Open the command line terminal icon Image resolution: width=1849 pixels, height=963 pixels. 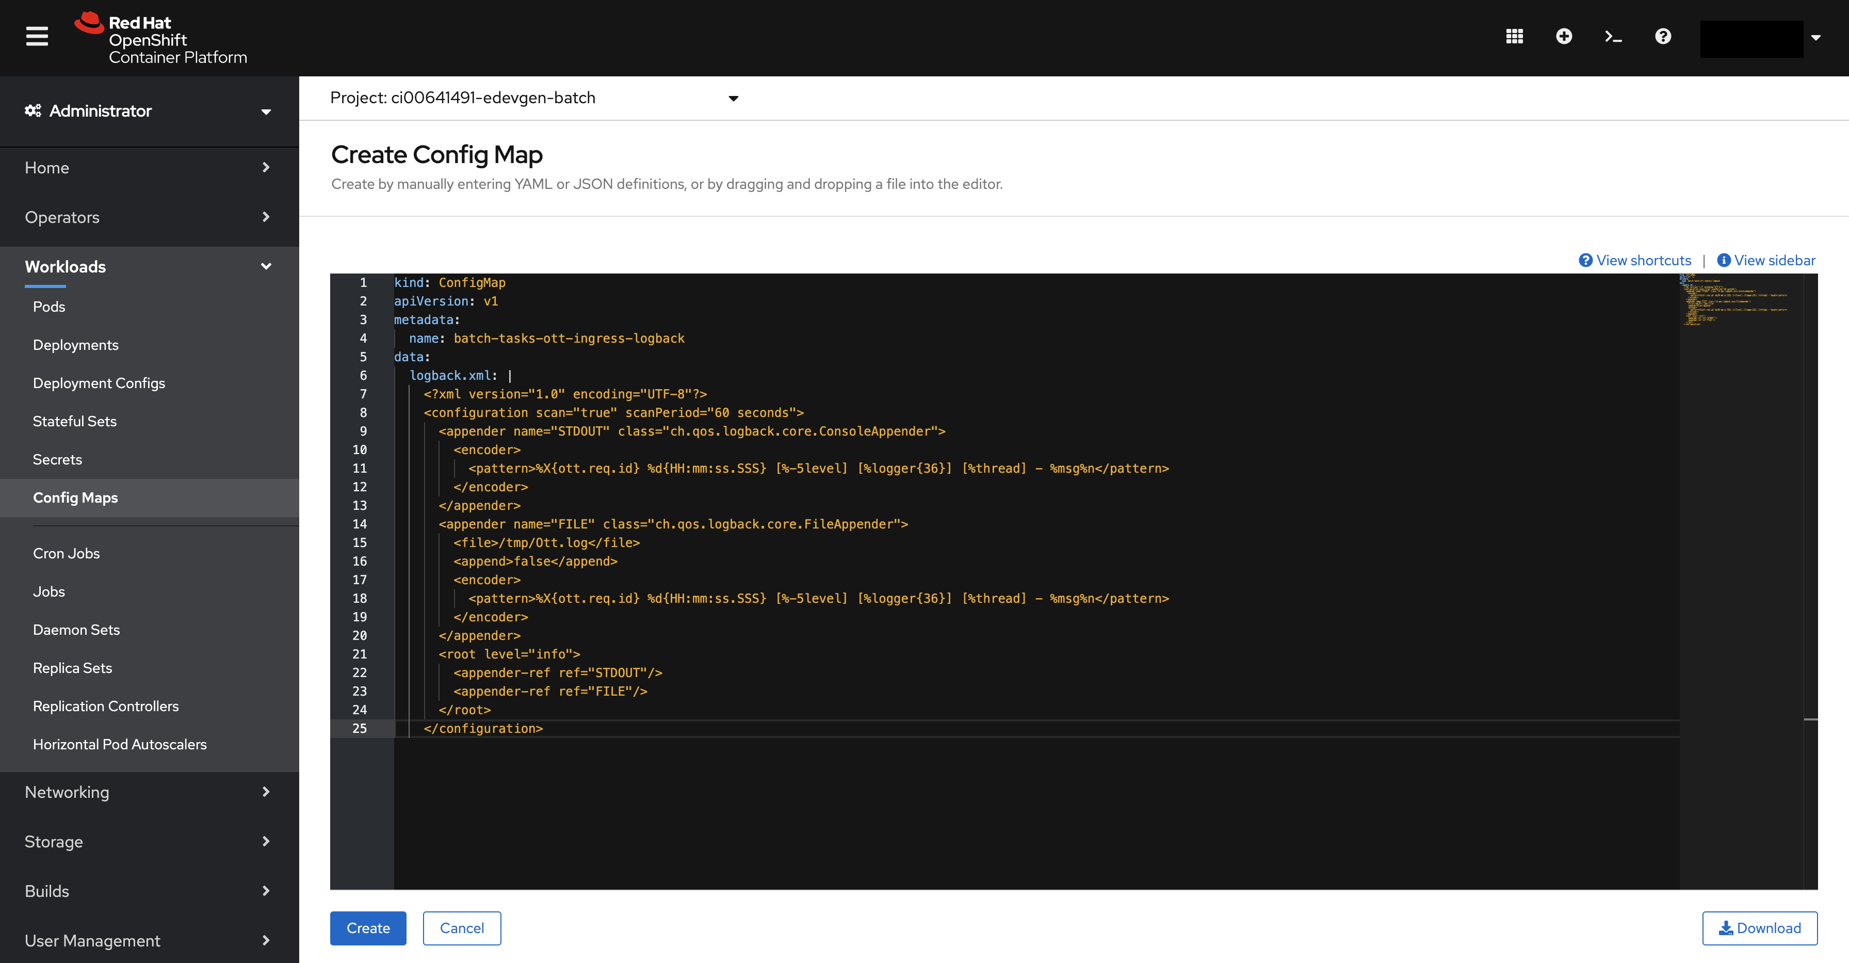coord(1613,36)
